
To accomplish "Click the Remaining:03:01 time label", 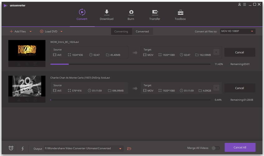I will click(x=240, y=64).
